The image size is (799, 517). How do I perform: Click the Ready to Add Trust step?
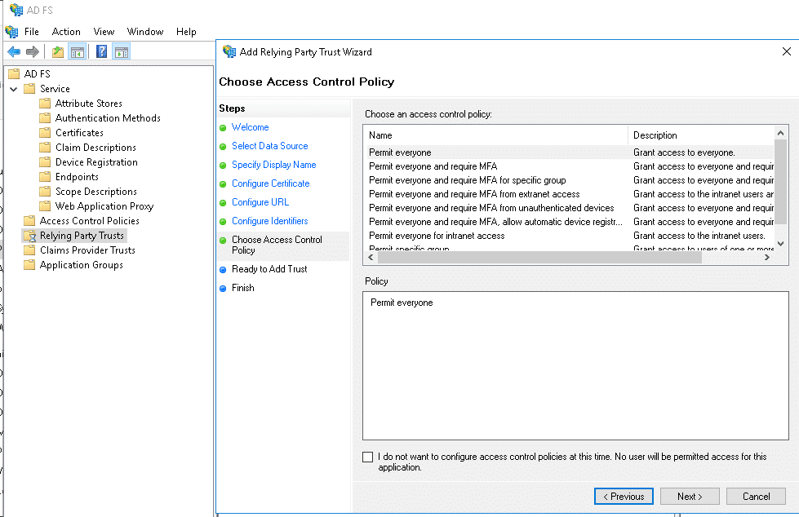pyautogui.click(x=269, y=269)
